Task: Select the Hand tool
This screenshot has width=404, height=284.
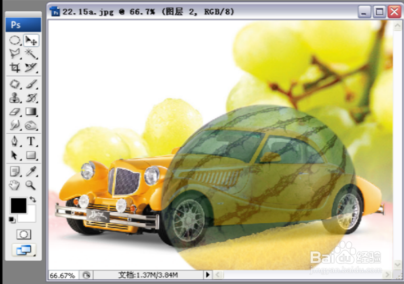Action: tap(15, 185)
